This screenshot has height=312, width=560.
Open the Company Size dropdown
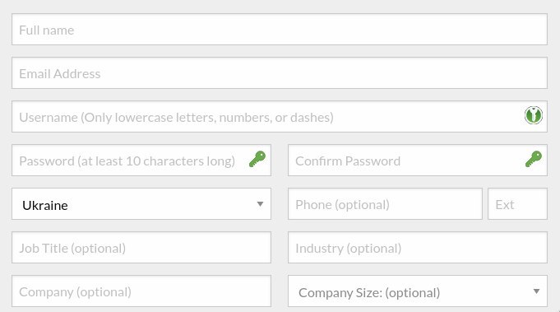[418, 291]
